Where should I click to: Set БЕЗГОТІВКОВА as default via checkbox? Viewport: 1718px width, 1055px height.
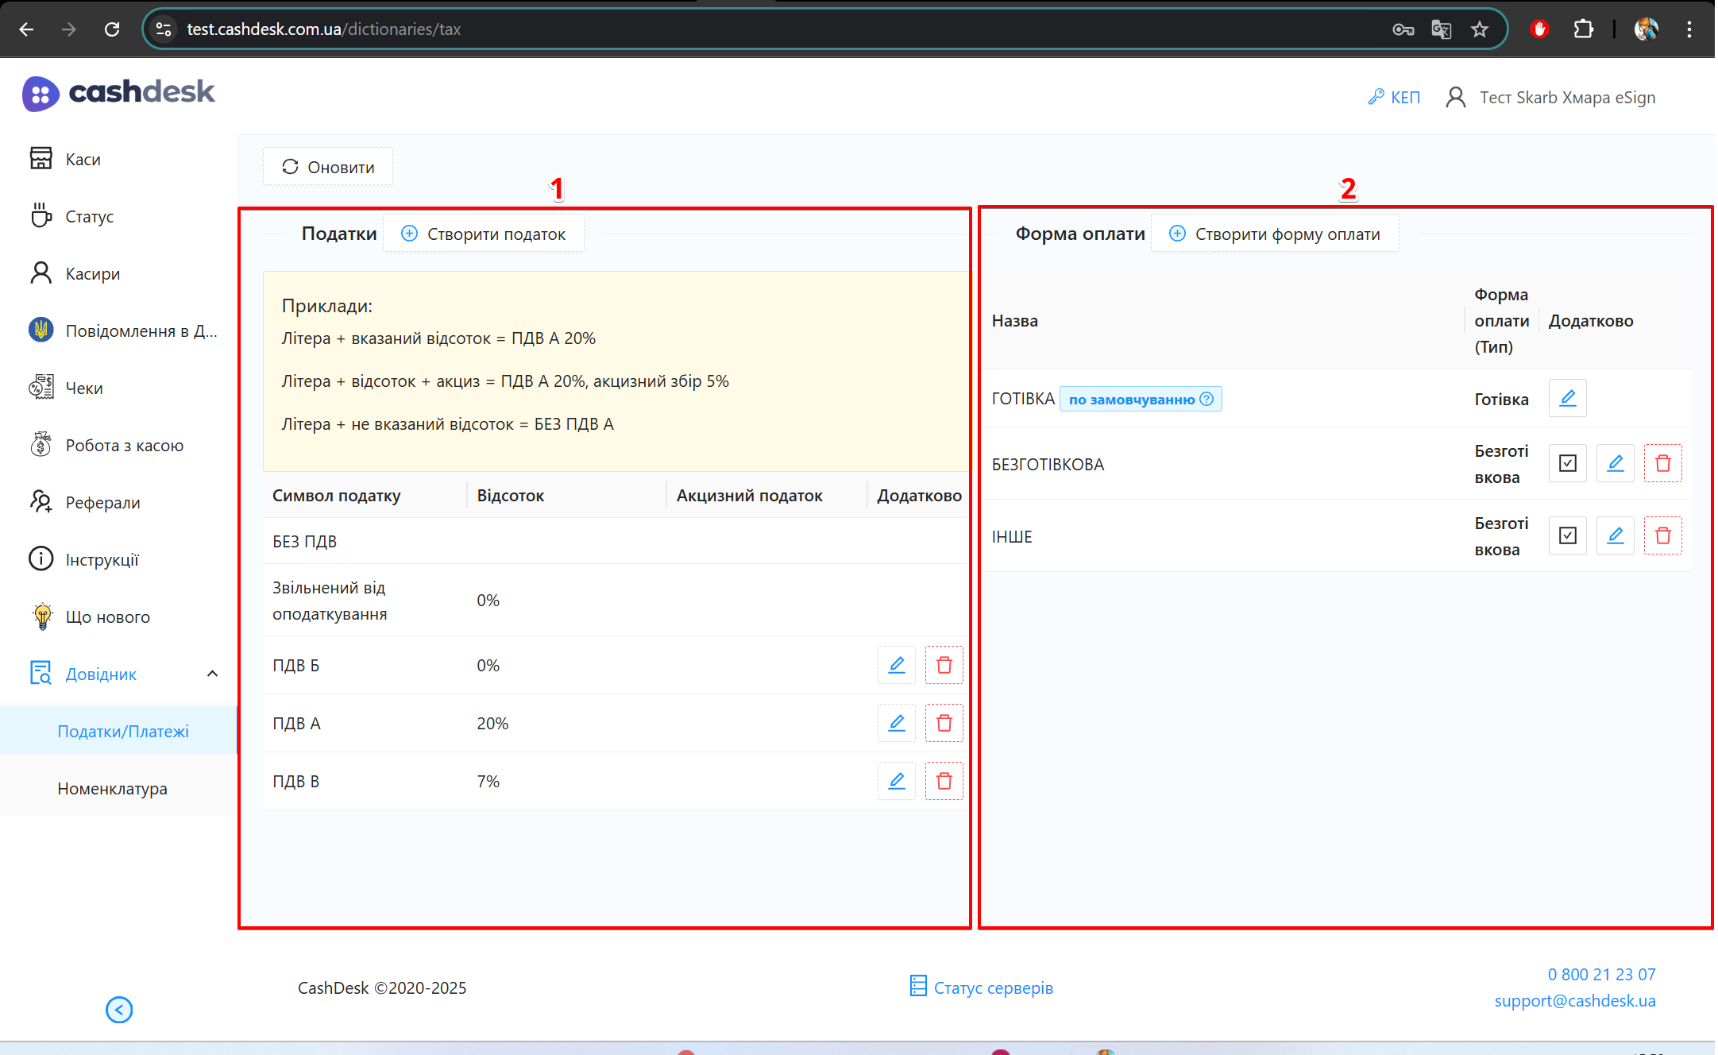1567,463
